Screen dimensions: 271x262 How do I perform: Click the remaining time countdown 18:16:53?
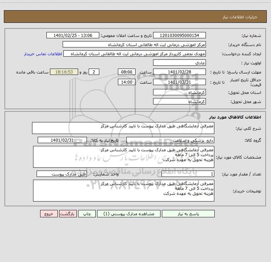(x=64, y=72)
